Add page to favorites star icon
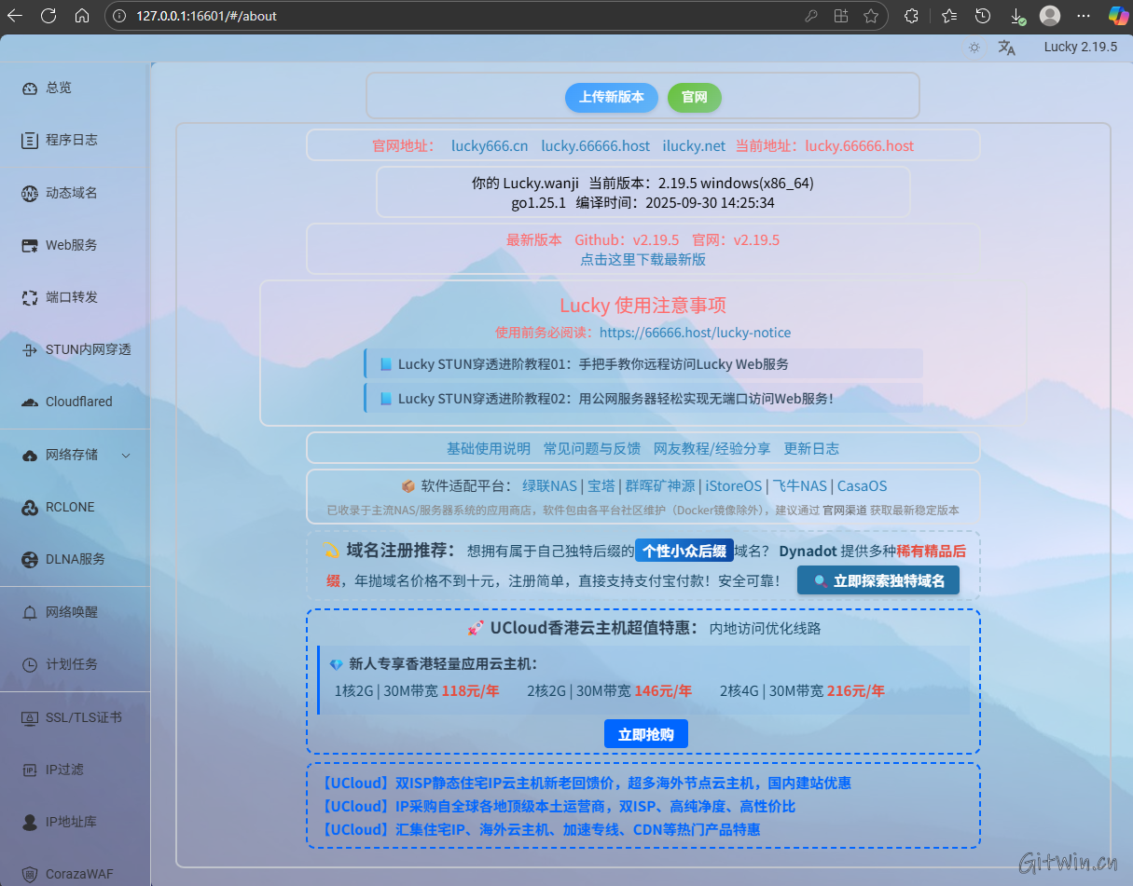1133x886 pixels. pyautogui.click(x=871, y=16)
